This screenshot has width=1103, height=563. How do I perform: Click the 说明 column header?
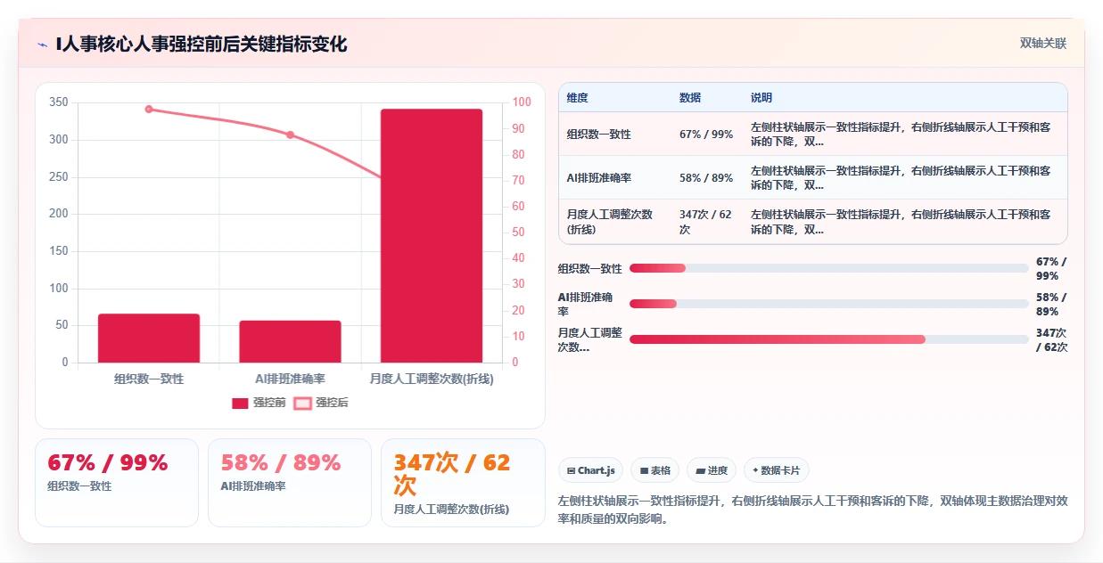coord(761,97)
